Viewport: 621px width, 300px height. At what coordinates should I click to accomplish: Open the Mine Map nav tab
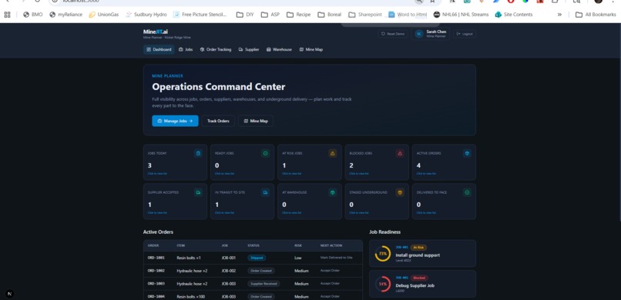[311, 49]
